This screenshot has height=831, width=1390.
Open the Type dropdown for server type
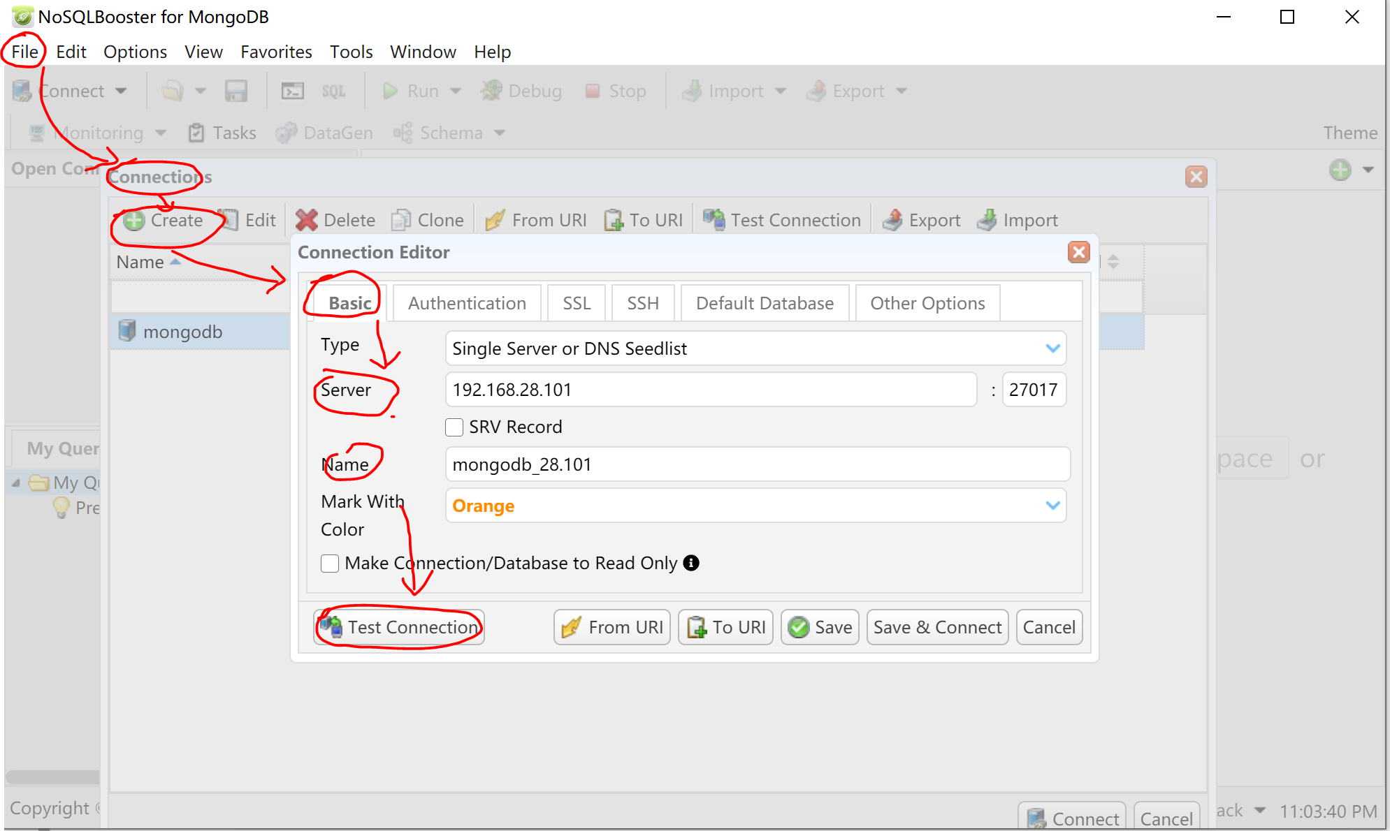click(x=1052, y=348)
